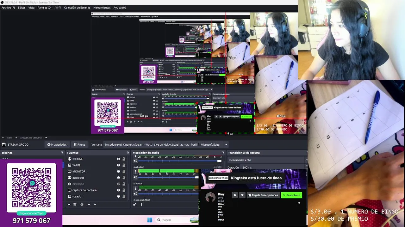405x227 pixels.
Task: Open the Editar menu
Action: [x=22, y=8]
